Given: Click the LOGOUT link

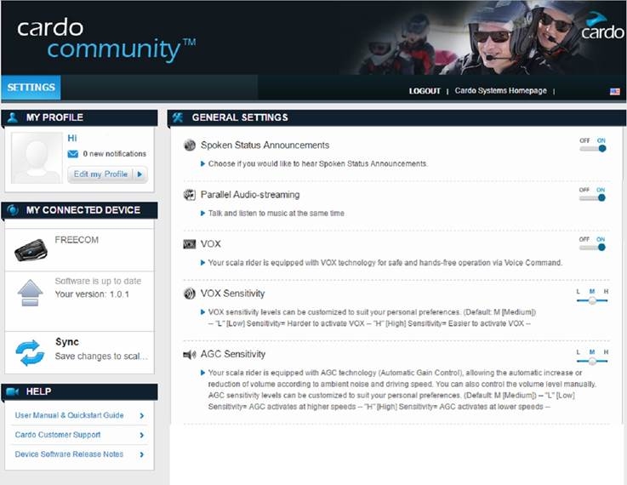Looking at the screenshot, I should [x=425, y=91].
